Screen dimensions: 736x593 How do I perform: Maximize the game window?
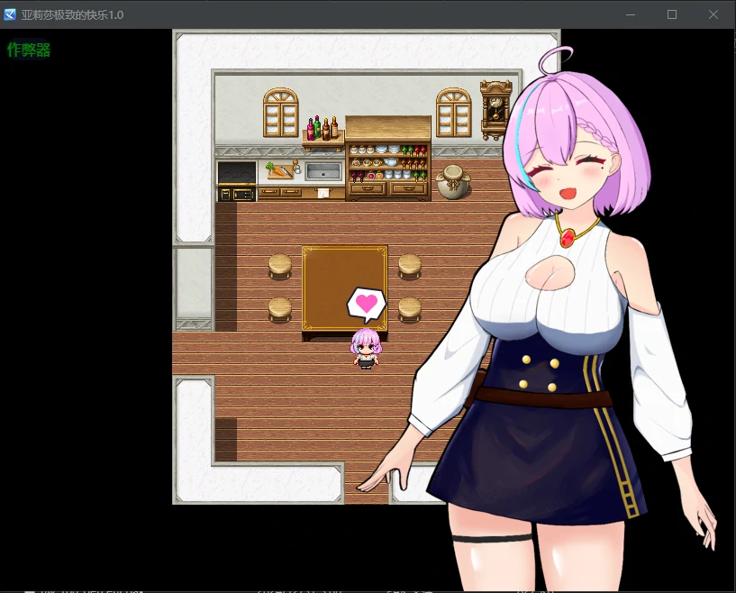(672, 14)
